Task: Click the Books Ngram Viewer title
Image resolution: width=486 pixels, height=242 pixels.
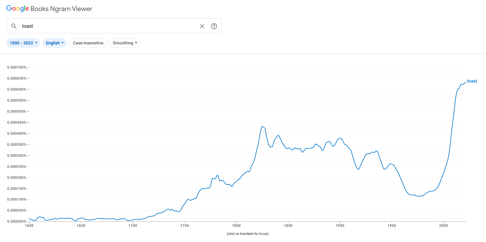Action: pos(61,9)
